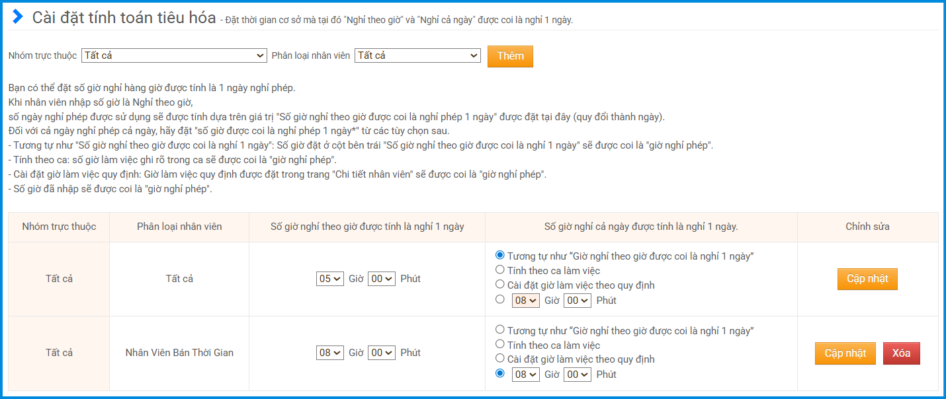Open second row full-day minutes dropdown
The width and height of the screenshot is (946, 399).
pyautogui.click(x=577, y=375)
